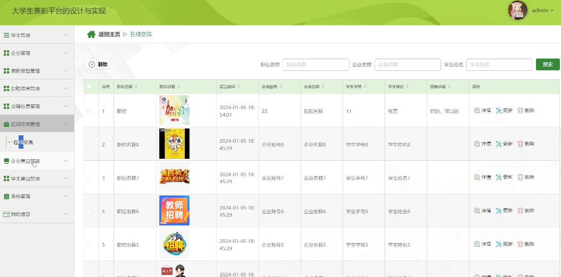Expand the 系统管理 chevron
The image size is (561, 277).
[66, 196]
